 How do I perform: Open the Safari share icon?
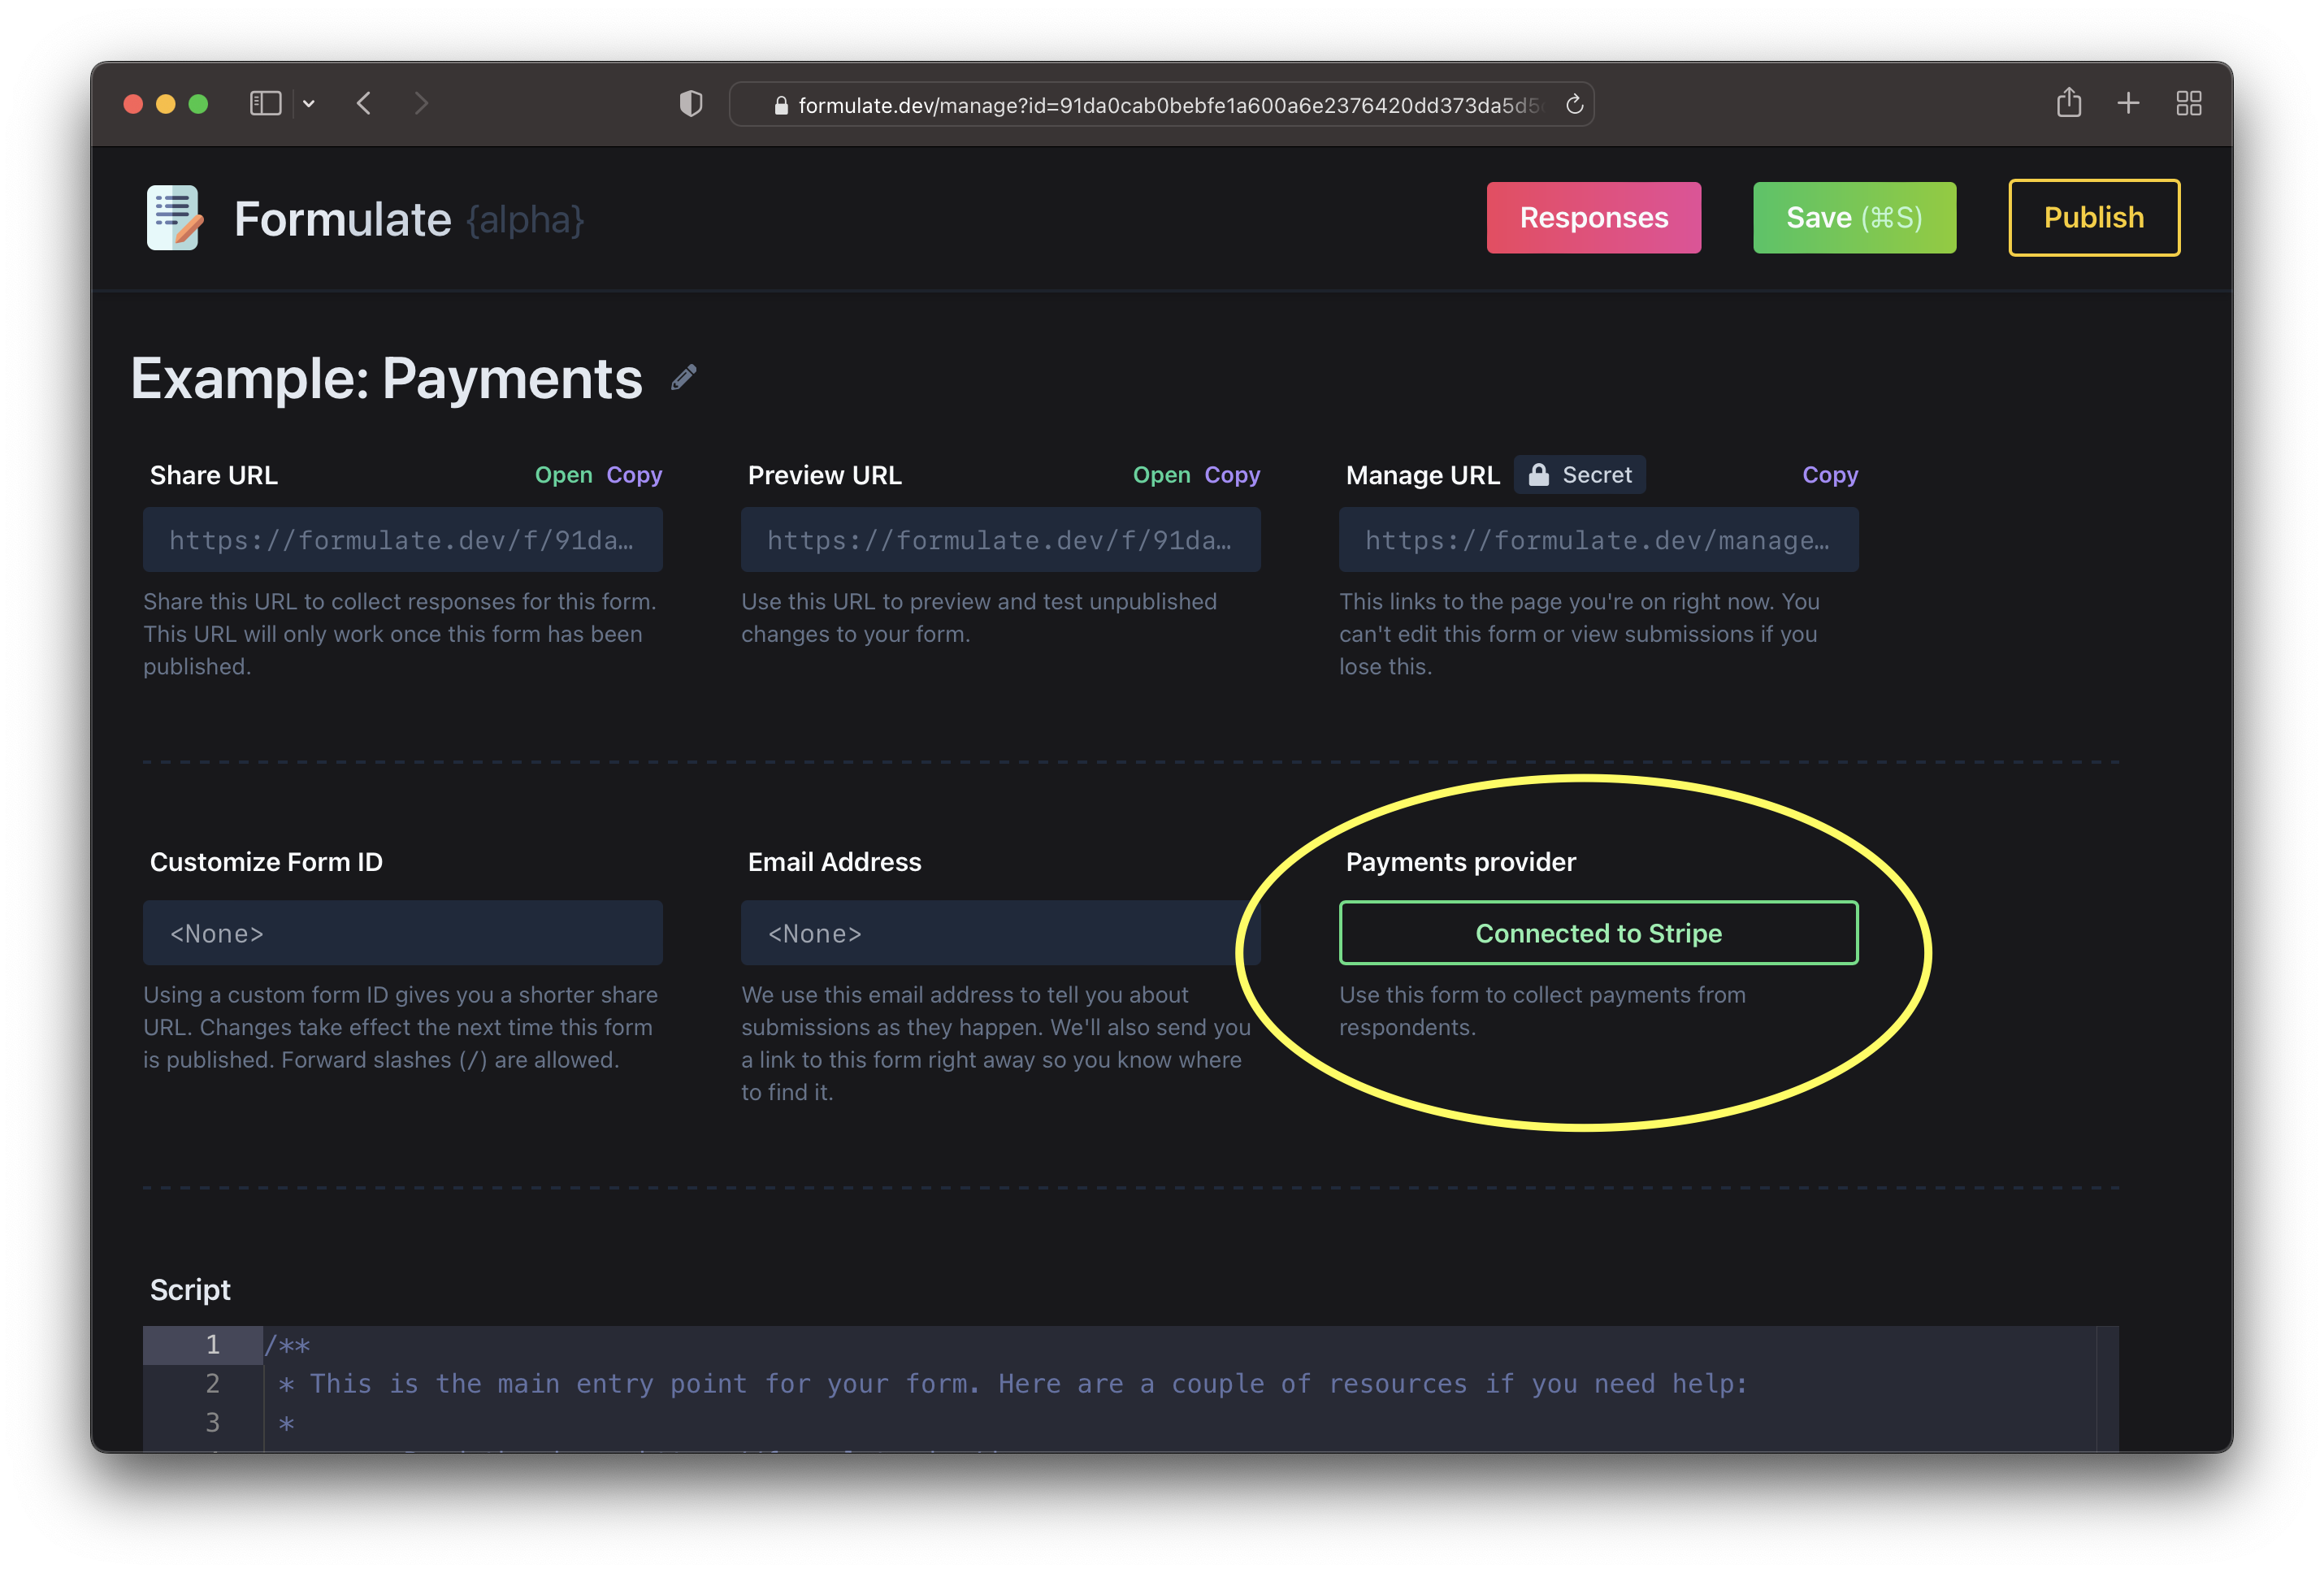coord(2068,102)
